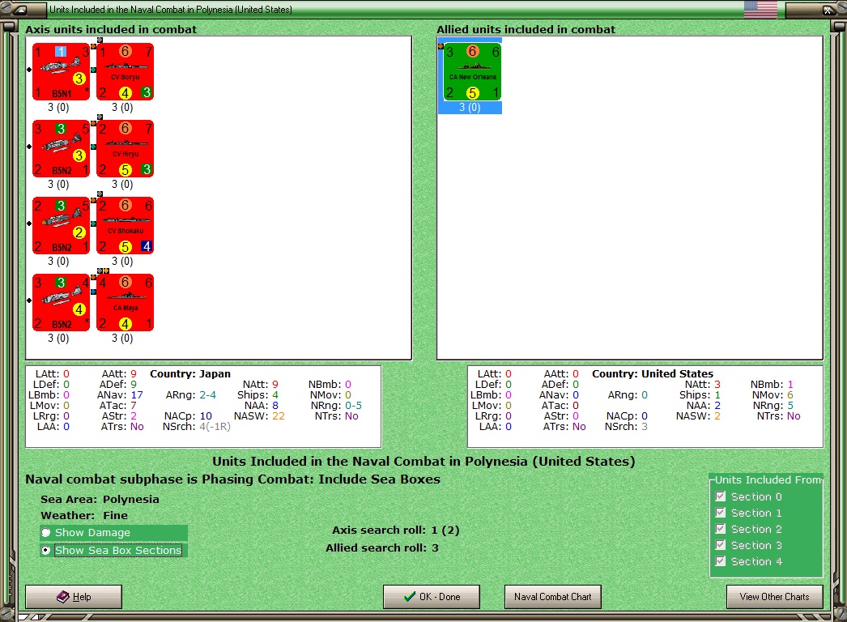Click the Axis units included in combat heading
Image resolution: width=847 pixels, height=622 pixels.
pyautogui.click(x=111, y=30)
